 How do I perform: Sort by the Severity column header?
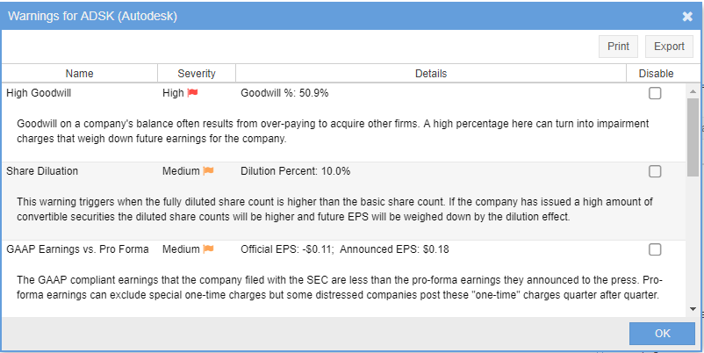(x=197, y=74)
